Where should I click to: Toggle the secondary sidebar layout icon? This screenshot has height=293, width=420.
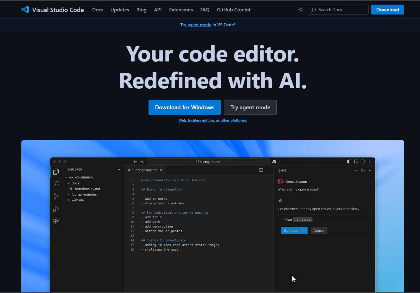coord(363,162)
